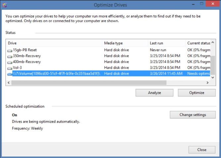Click the drive list's vertical scrollbar down arrow

212,77
